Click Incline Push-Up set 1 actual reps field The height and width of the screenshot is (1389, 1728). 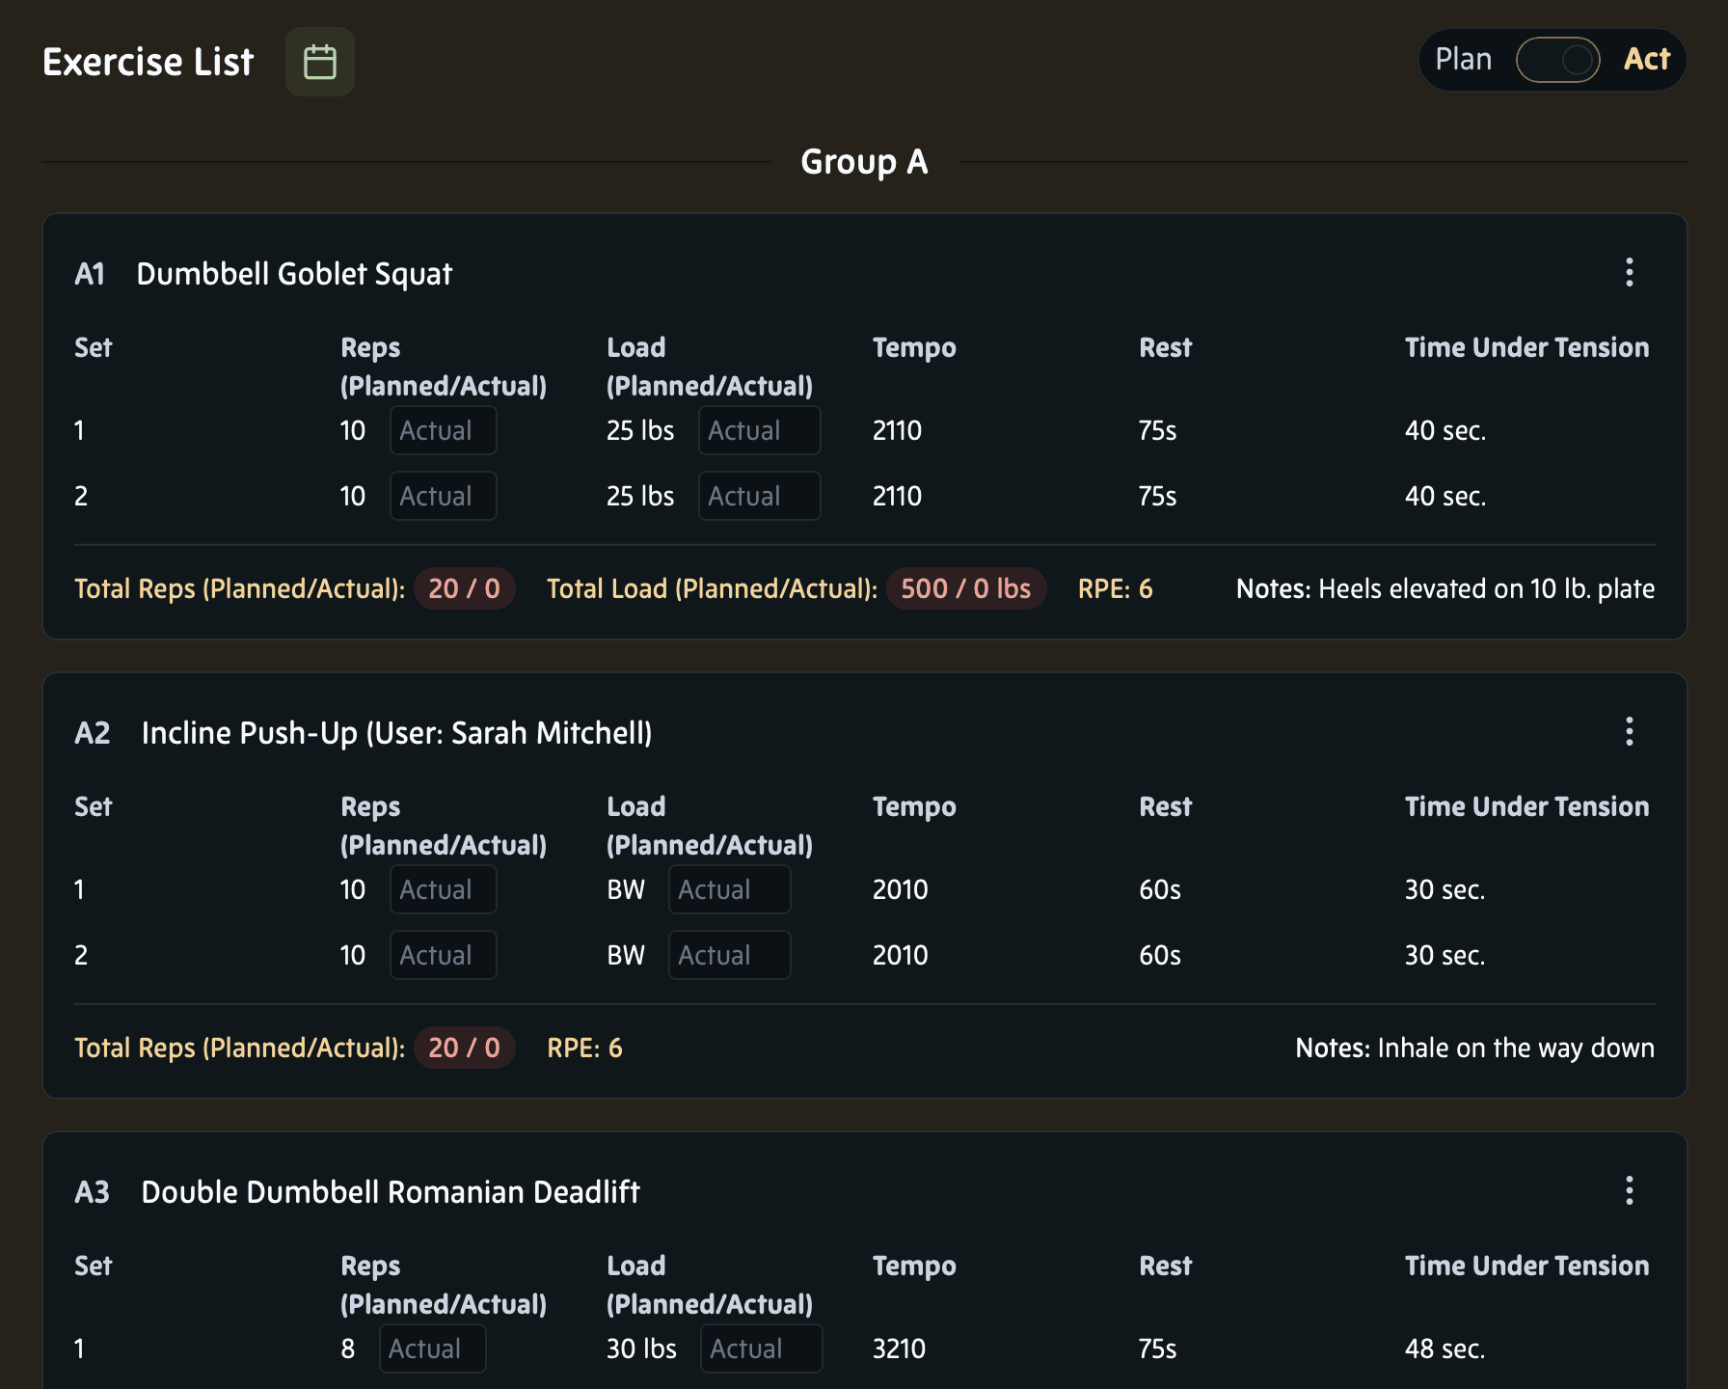click(x=444, y=889)
